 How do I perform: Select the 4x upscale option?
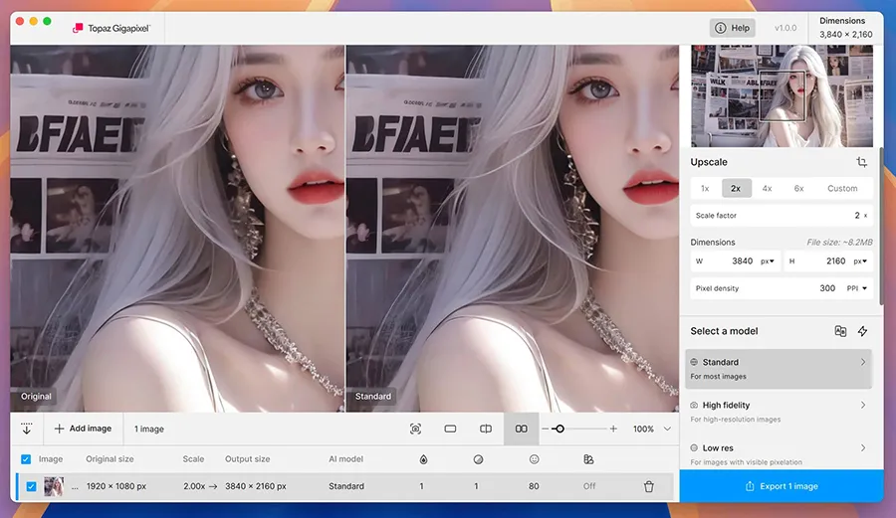[767, 188]
